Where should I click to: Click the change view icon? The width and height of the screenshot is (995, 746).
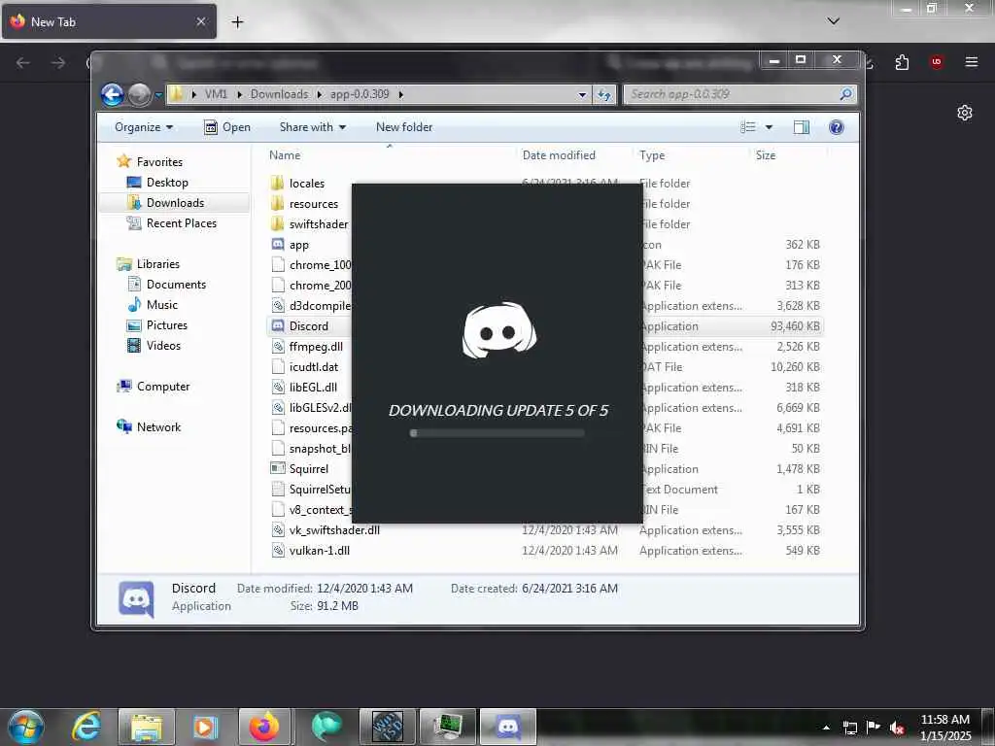748,127
